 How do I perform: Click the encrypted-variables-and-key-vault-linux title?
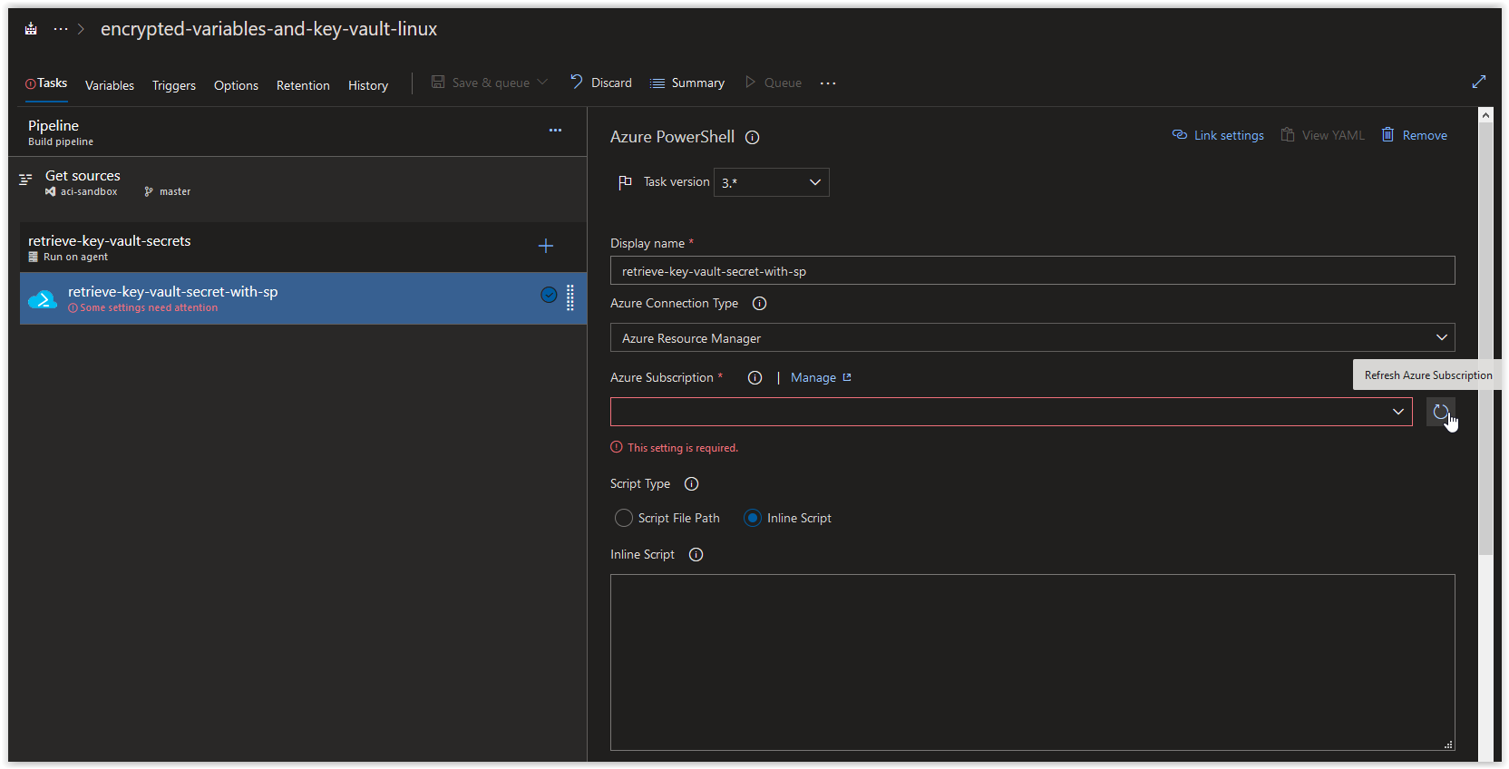click(x=268, y=29)
